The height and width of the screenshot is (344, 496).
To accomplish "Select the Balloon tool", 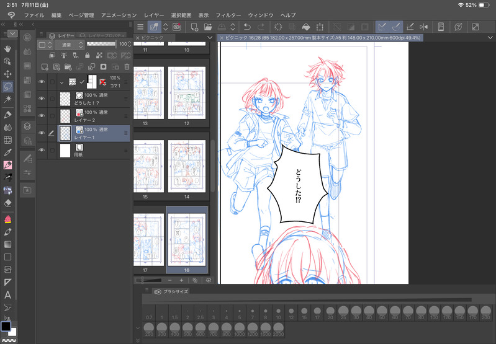I will click(7, 307).
